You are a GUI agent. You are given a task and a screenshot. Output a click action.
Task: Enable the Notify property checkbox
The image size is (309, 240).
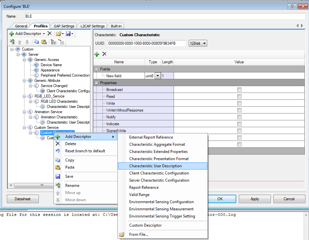(x=239, y=117)
